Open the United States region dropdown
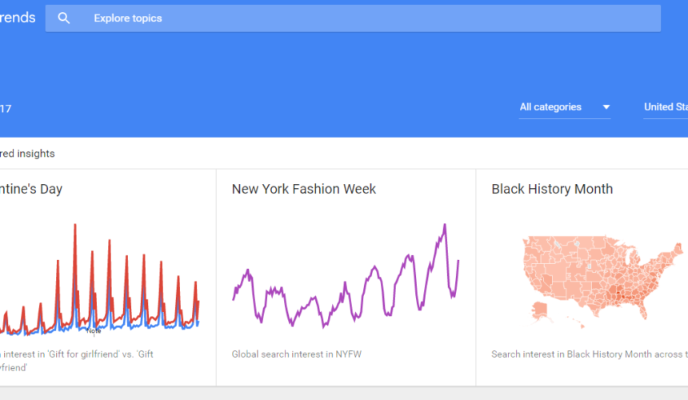Viewport: 688px width, 400px height. [x=666, y=107]
